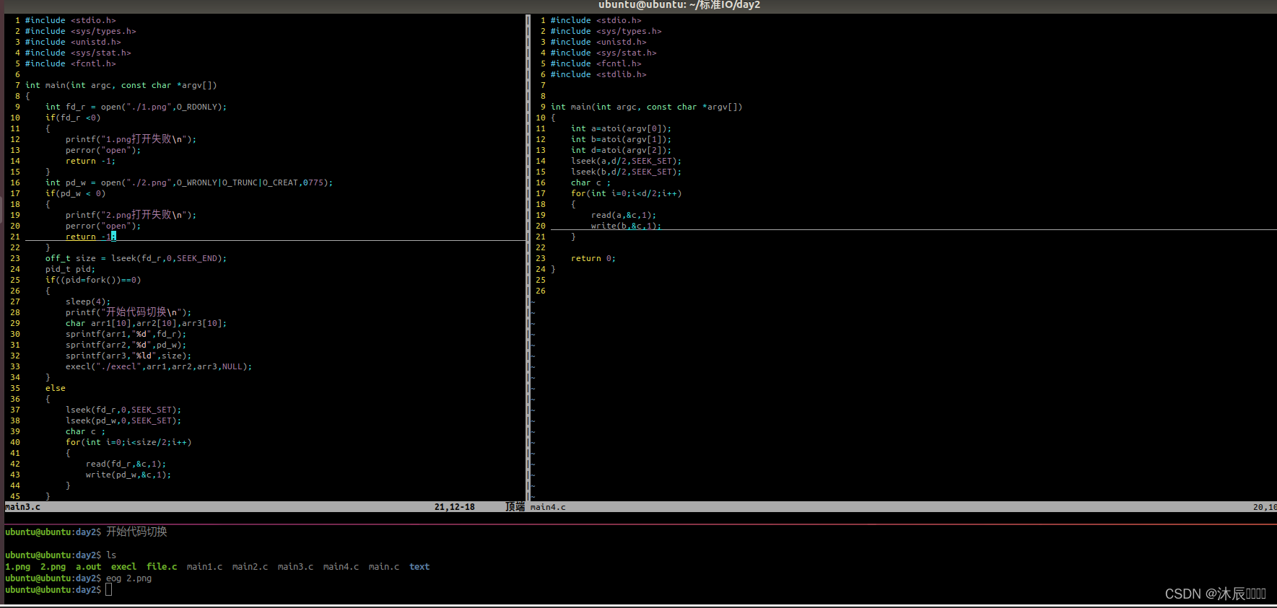
Task: Click '#include <sys/types.h>' in the main3.c pane
Action: [x=80, y=31]
